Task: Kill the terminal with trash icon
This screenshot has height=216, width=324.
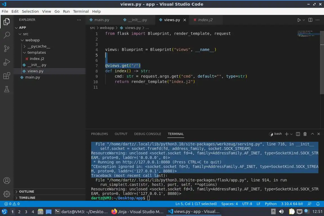Action: click(x=305, y=134)
